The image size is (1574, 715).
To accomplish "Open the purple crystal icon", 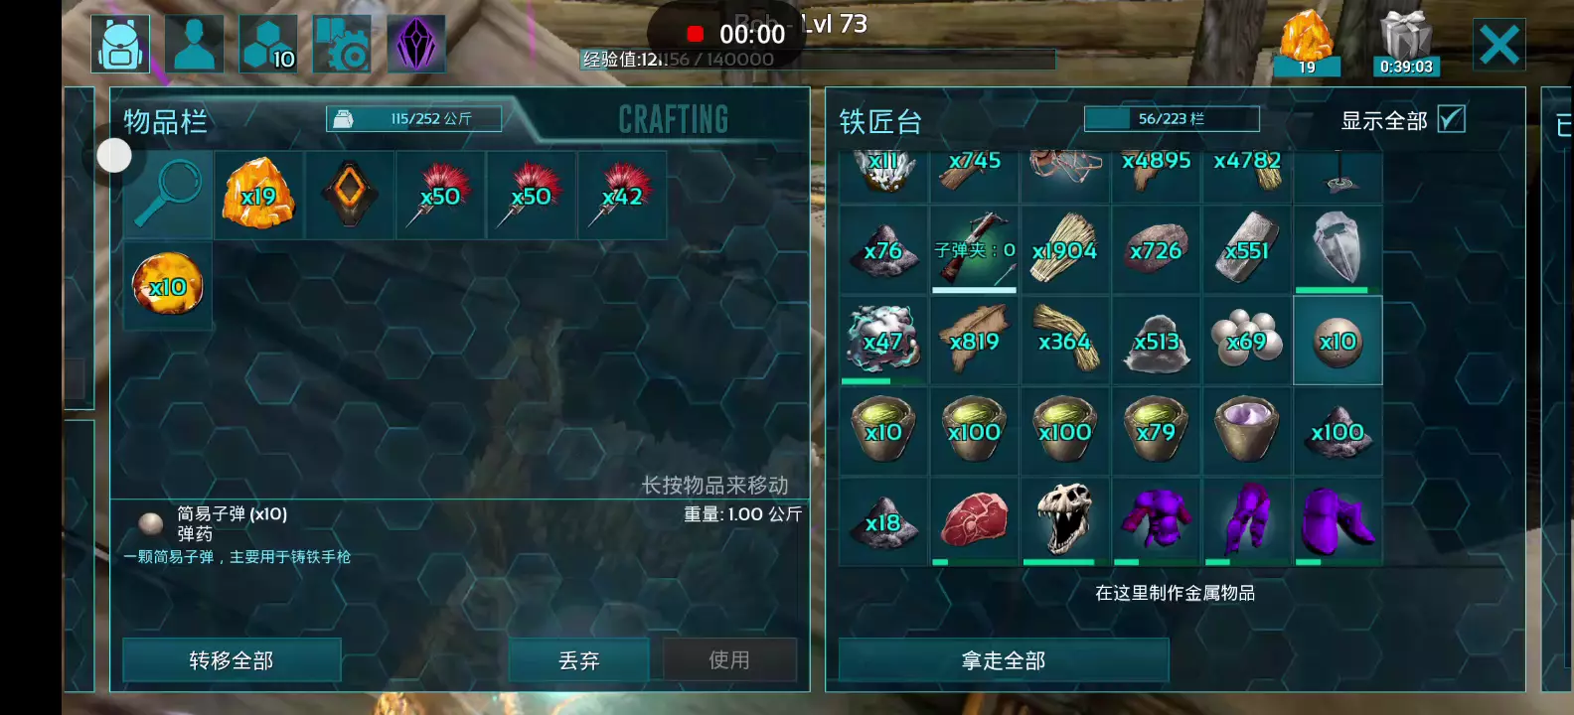I will pyautogui.click(x=415, y=44).
